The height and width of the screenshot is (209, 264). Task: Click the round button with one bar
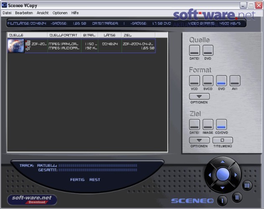click(222, 201)
